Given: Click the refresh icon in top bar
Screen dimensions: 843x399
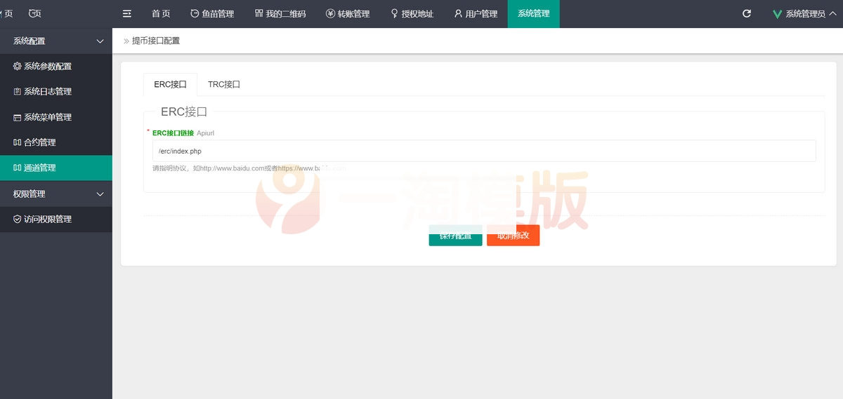Looking at the screenshot, I should pyautogui.click(x=747, y=13).
